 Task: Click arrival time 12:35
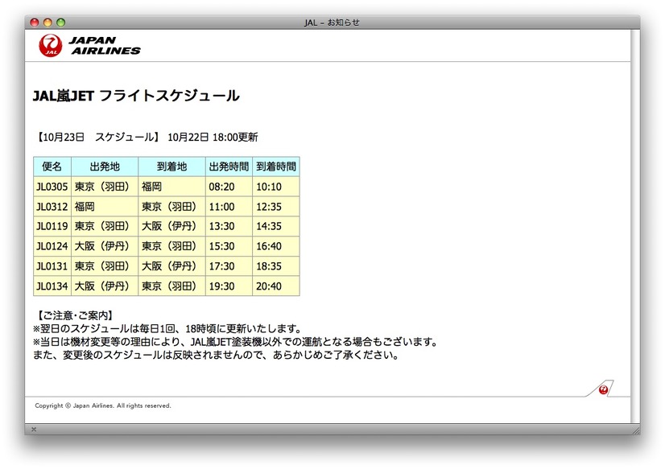(x=268, y=207)
